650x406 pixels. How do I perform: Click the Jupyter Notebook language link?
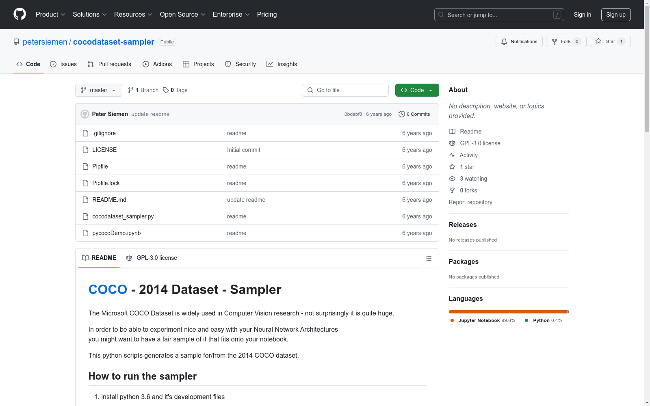point(483,320)
